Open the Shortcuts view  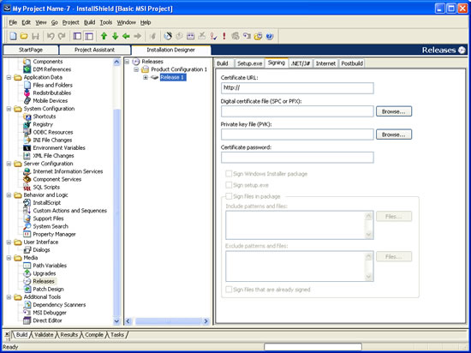pos(45,117)
